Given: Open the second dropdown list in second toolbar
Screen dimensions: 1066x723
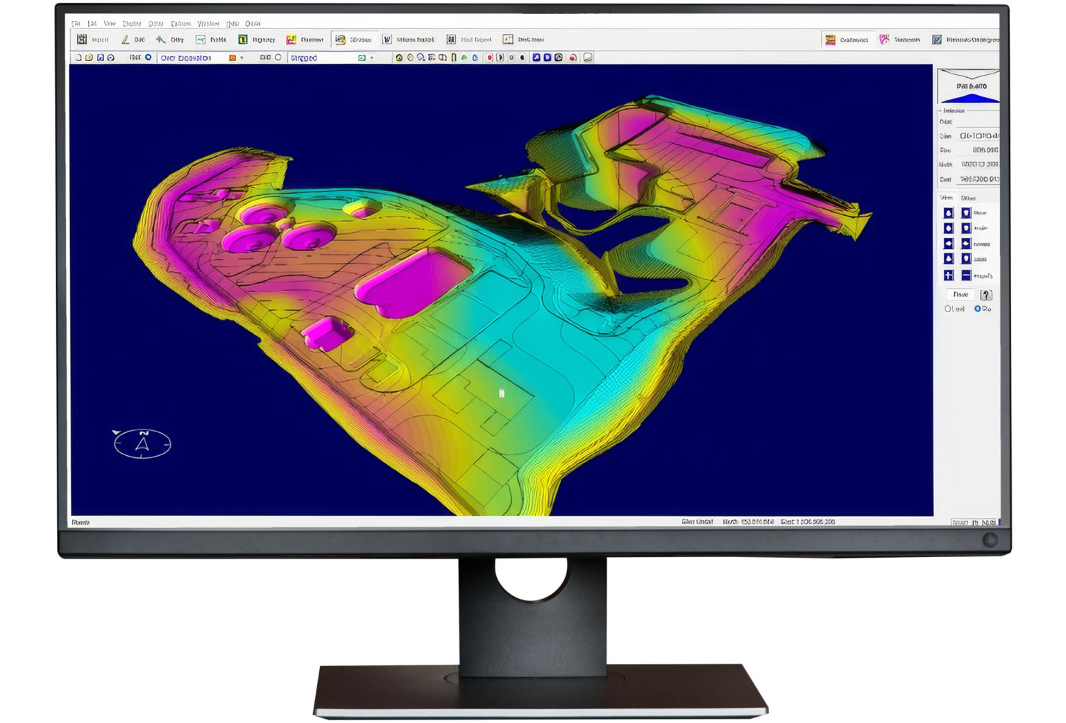Looking at the screenshot, I should (x=319, y=59).
